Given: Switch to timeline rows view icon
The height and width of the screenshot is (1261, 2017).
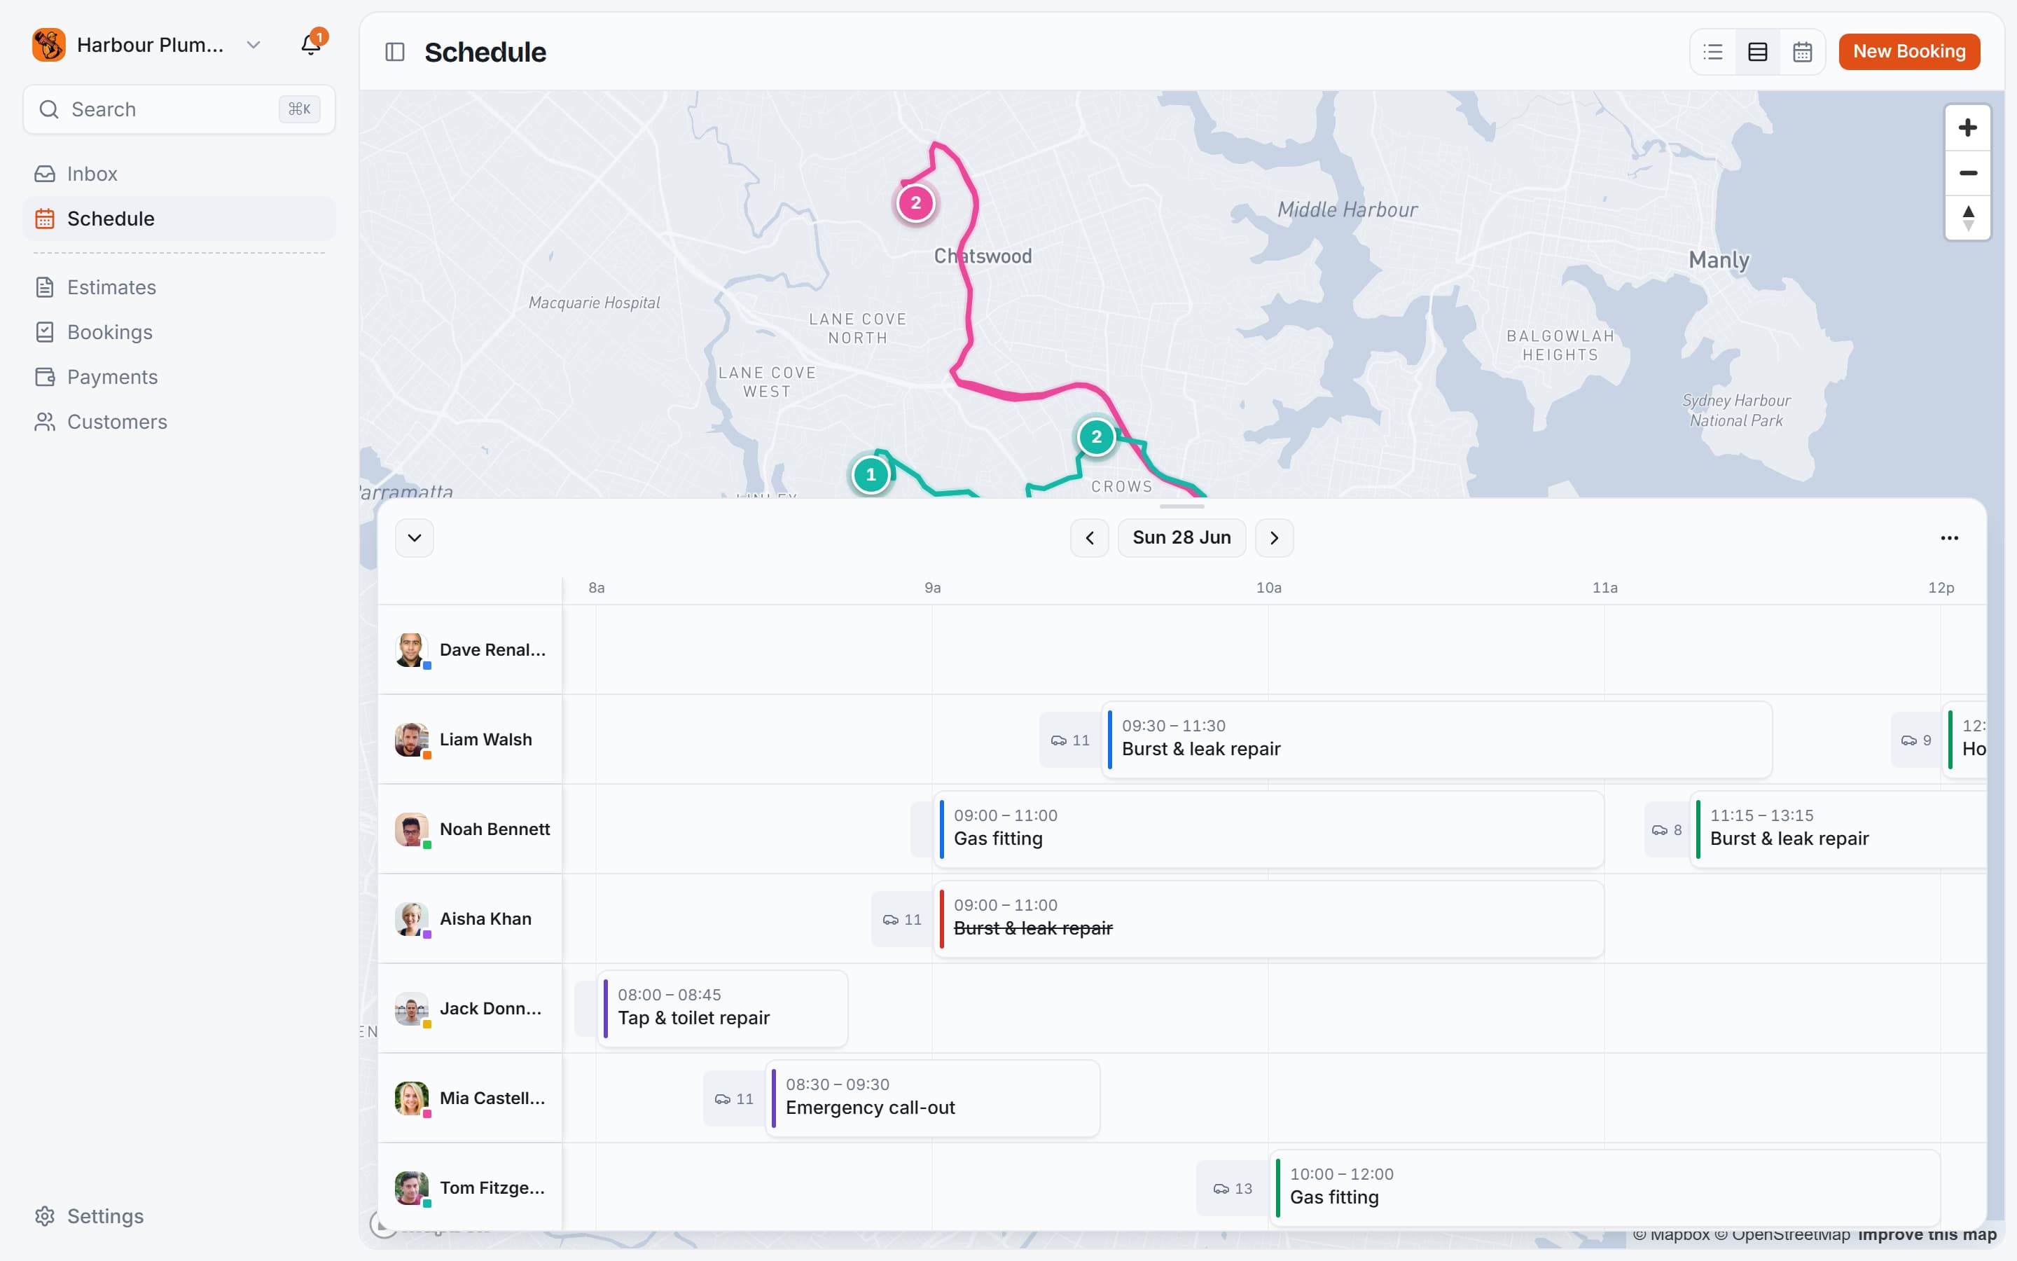Looking at the screenshot, I should (x=1758, y=52).
